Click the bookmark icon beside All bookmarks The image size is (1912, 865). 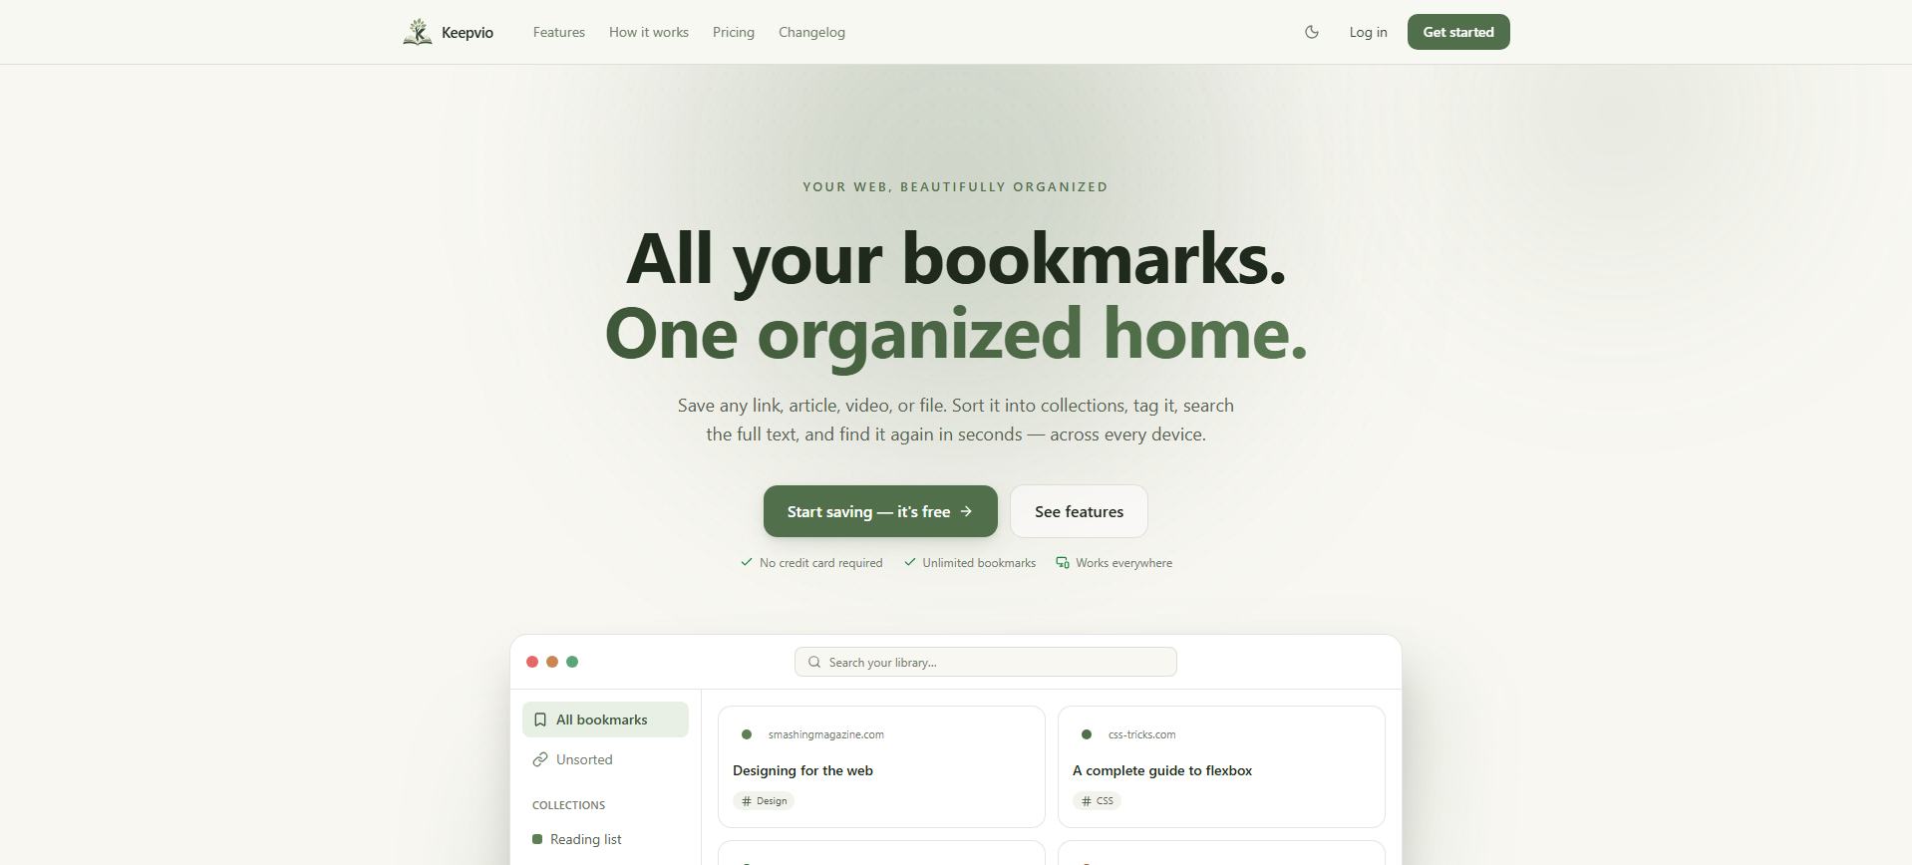[x=540, y=720]
